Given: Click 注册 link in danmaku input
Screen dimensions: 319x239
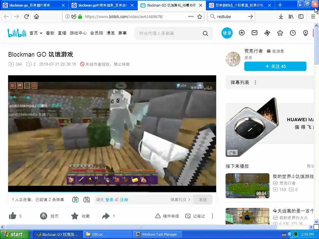Looking at the screenshot, I should tap(124, 200).
